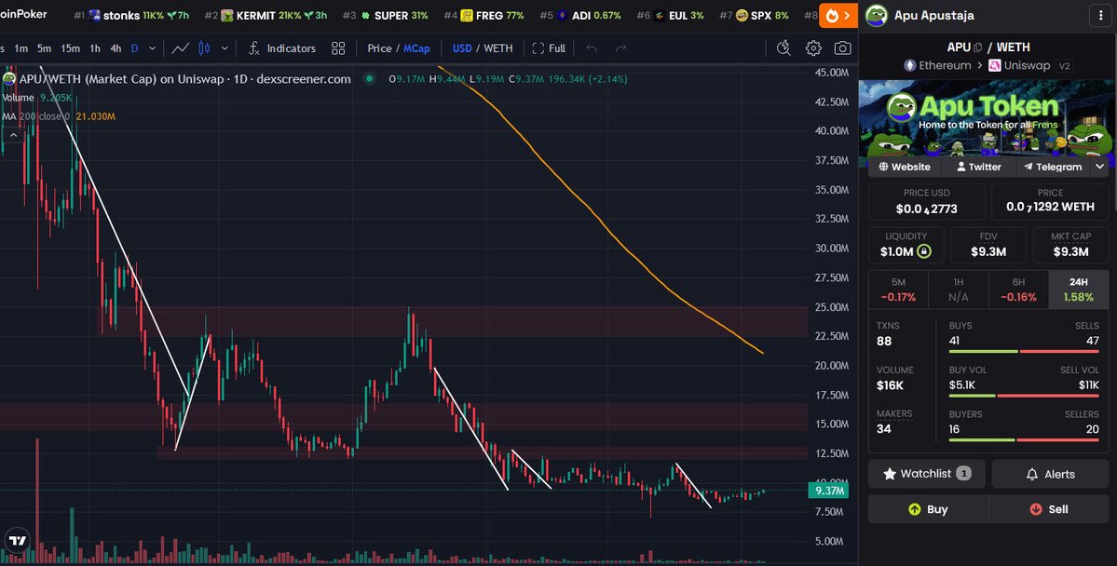Click the green Buy button
This screenshot has height=566, width=1117.
[928, 509]
